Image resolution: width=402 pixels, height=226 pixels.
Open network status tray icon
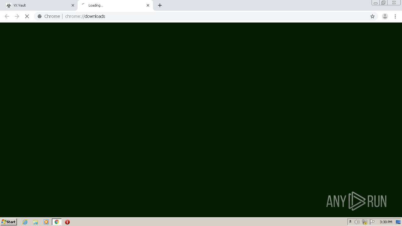tap(365, 222)
